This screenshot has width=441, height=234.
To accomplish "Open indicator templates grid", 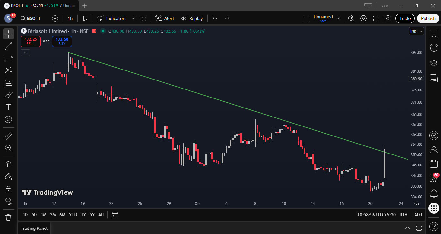I will tap(143, 18).
